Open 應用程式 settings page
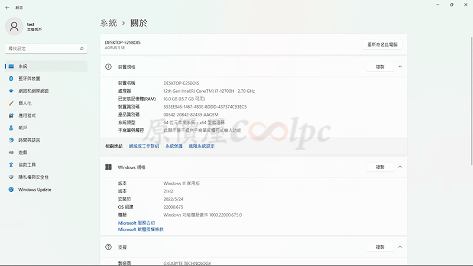The height and width of the screenshot is (266, 473). (x=46, y=115)
